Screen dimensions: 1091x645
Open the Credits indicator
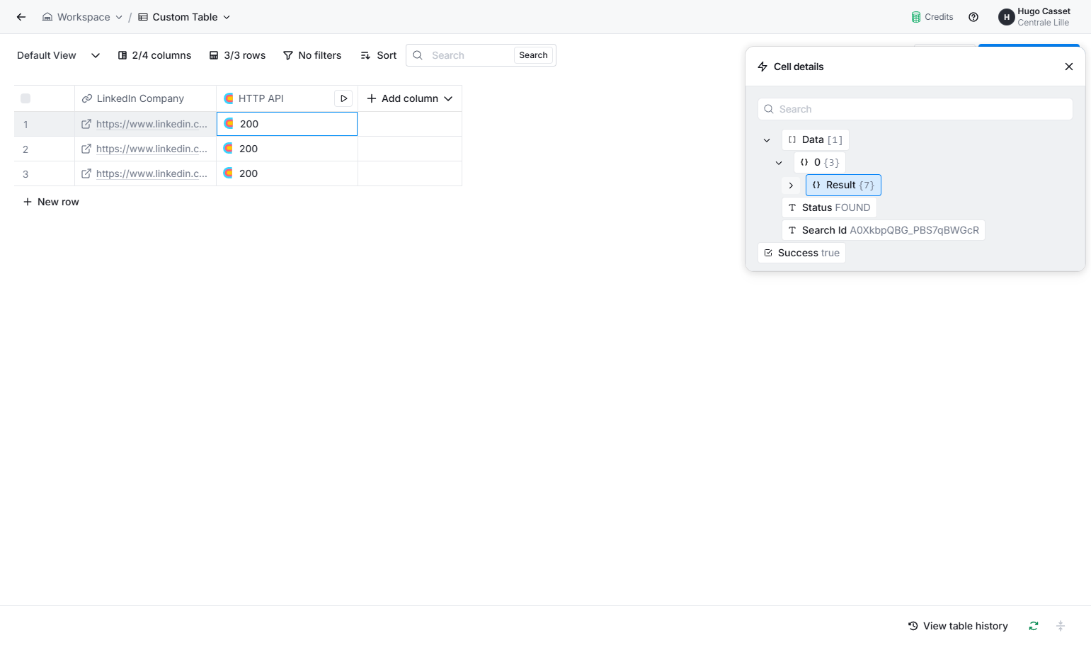point(932,17)
